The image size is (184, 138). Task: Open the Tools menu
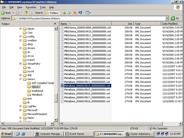[x=43, y=7]
